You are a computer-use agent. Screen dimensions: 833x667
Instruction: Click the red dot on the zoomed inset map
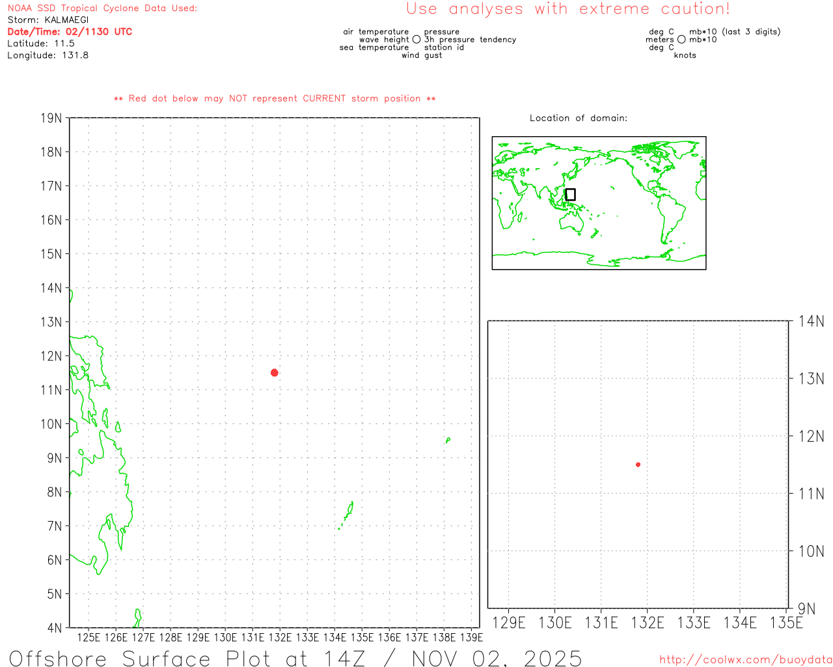point(638,464)
